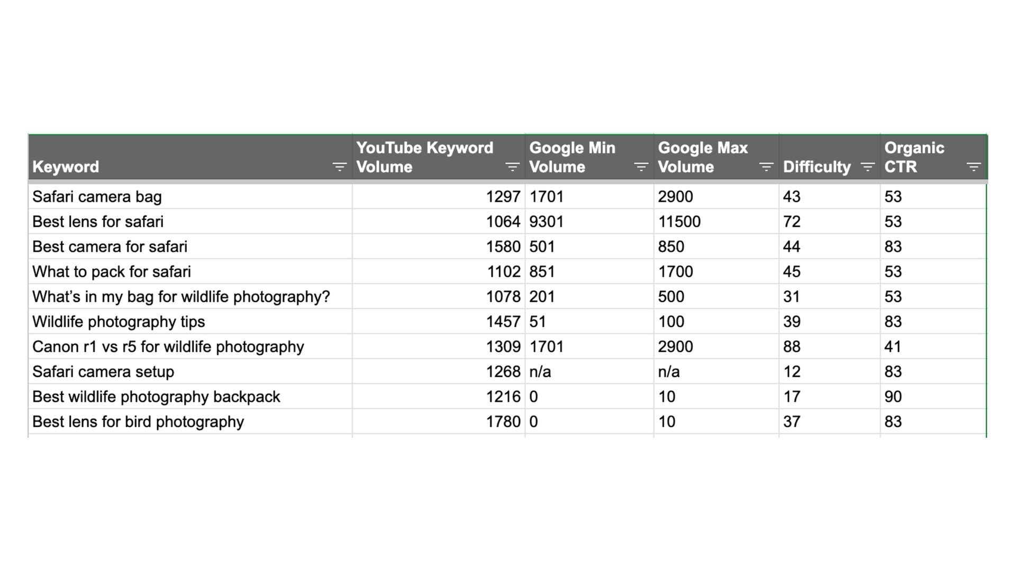Screen dimensions: 1016x571
Task: Open the Keyword column filter icon
Action: (339, 167)
